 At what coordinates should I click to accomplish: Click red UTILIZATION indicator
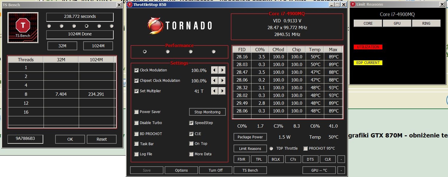tap(368, 47)
